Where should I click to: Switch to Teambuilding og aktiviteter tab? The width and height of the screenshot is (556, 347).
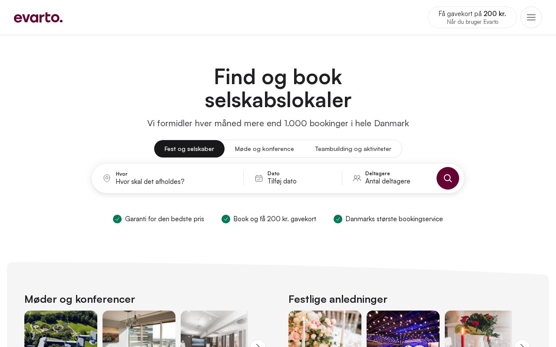point(353,149)
